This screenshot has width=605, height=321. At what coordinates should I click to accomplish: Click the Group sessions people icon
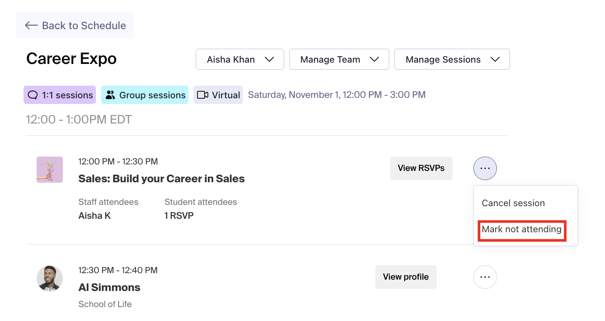110,95
